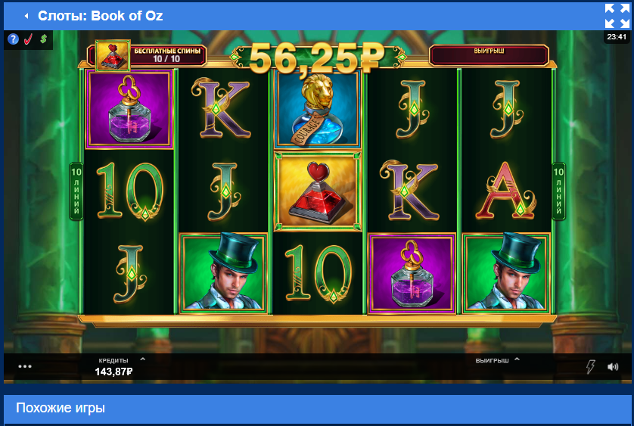Click the red heart potion bonus symbol icon
The height and width of the screenshot is (426, 634).
113,55
